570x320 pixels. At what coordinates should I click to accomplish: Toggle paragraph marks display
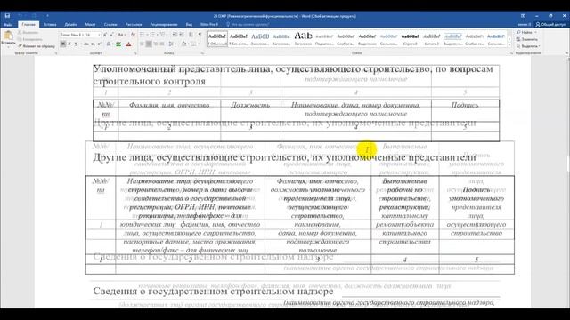point(199,35)
